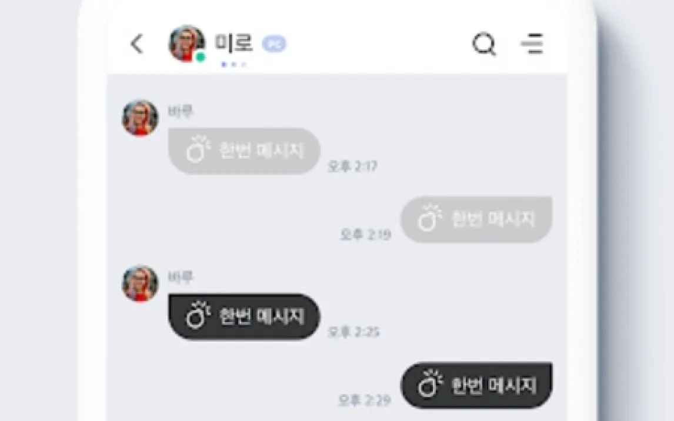
Task: Tap the sender name above the 2:17 message
Action: (x=181, y=111)
